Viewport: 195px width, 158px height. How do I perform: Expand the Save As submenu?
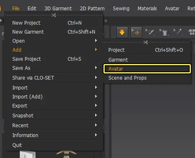tap(54, 68)
